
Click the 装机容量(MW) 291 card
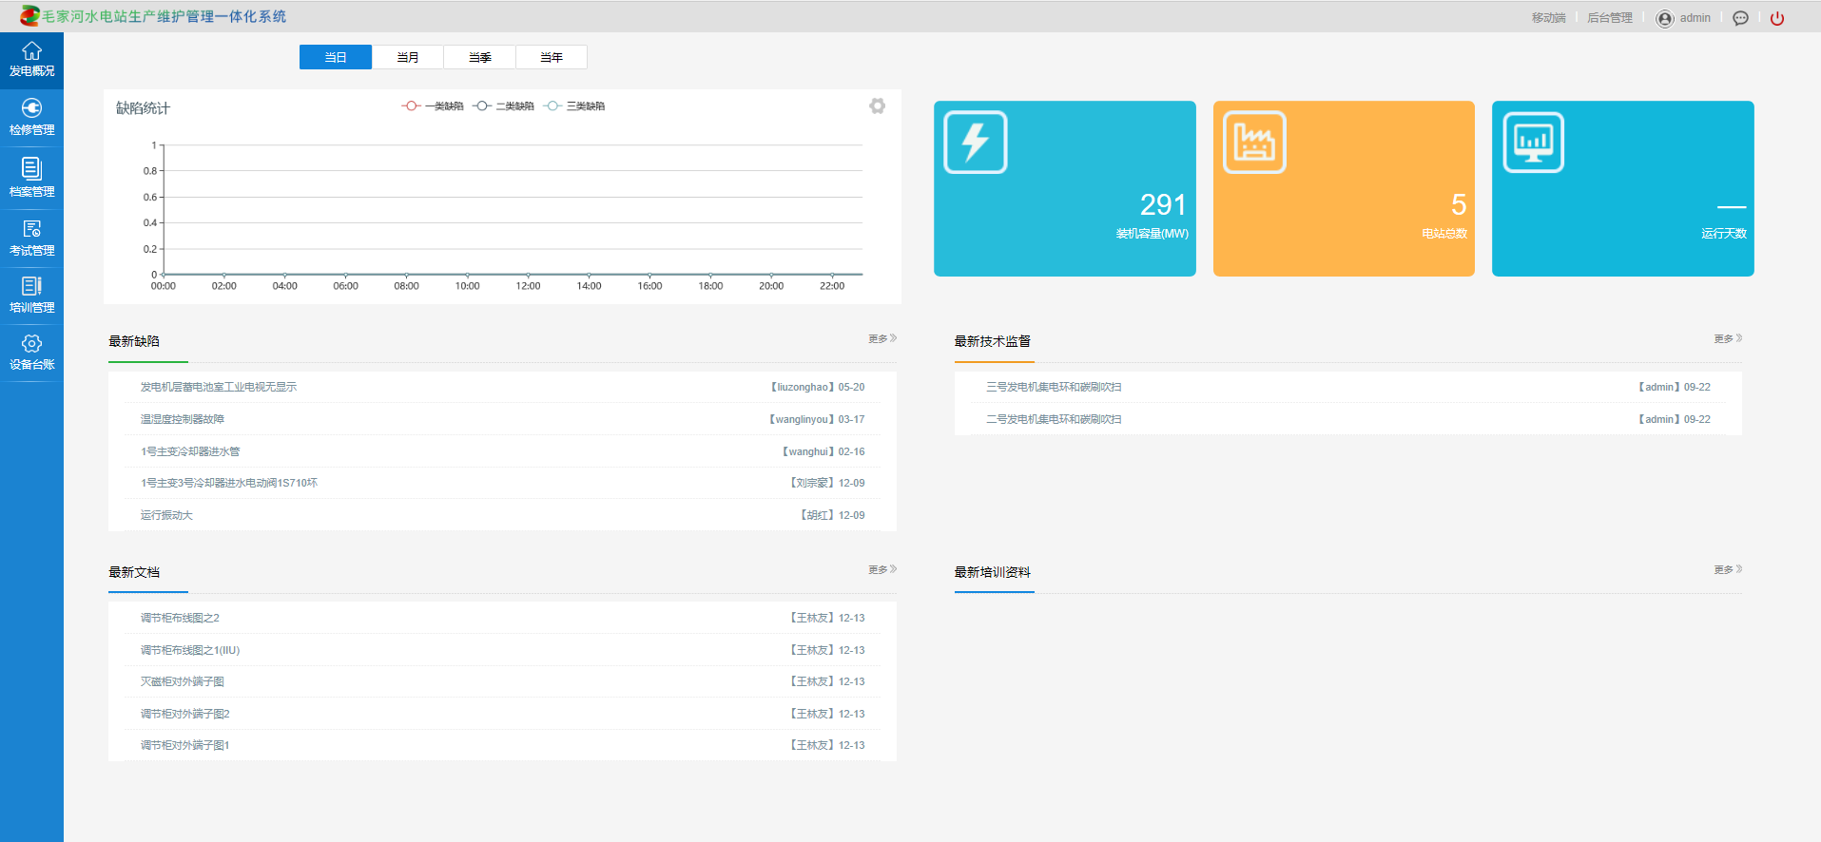[1064, 188]
